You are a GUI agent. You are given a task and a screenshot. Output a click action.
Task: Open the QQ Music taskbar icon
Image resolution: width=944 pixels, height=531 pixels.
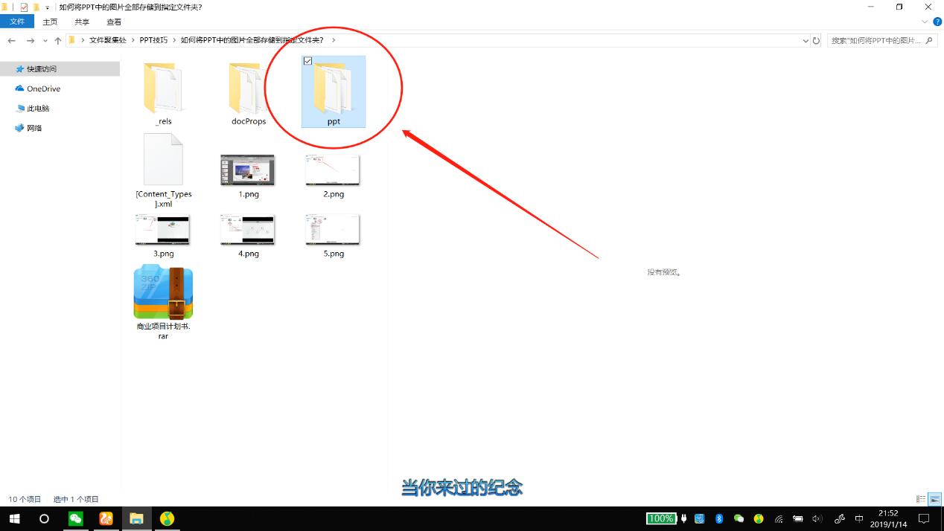(x=167, y=518)
